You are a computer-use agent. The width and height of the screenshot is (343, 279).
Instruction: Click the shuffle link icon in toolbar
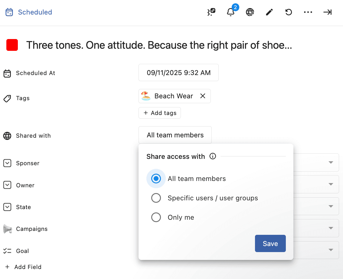click(211, 12)
